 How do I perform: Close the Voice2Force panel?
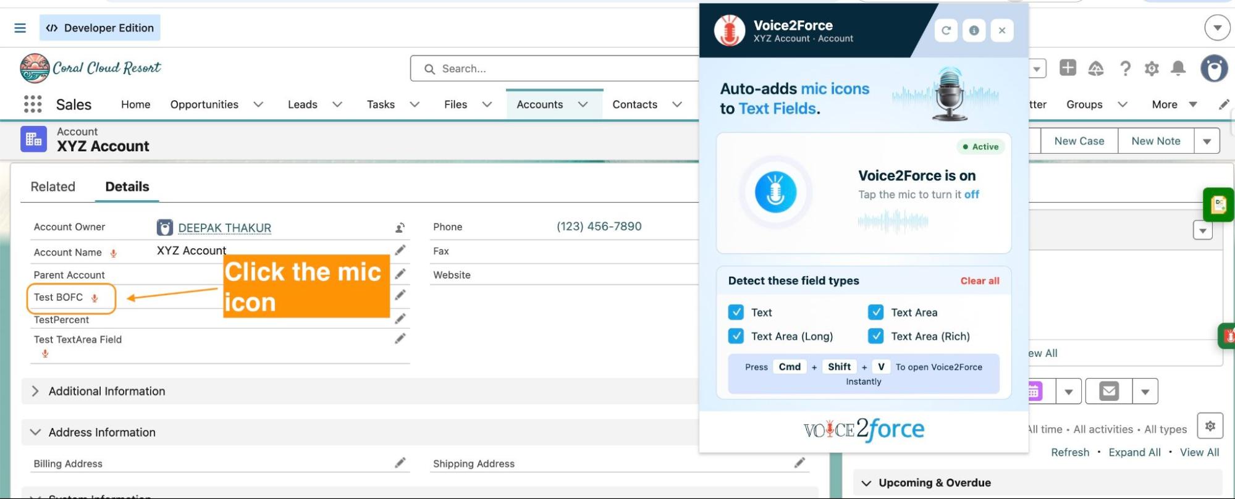[1002, 30]
